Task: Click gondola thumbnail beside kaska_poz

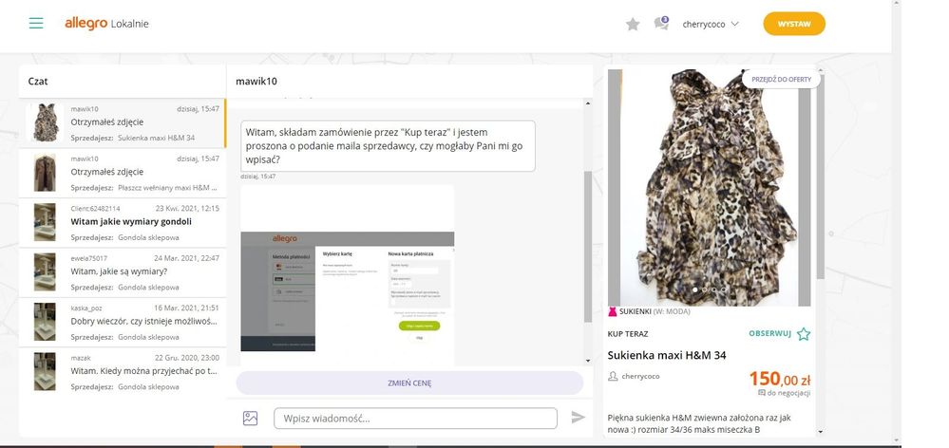Action: coord(45,322)
